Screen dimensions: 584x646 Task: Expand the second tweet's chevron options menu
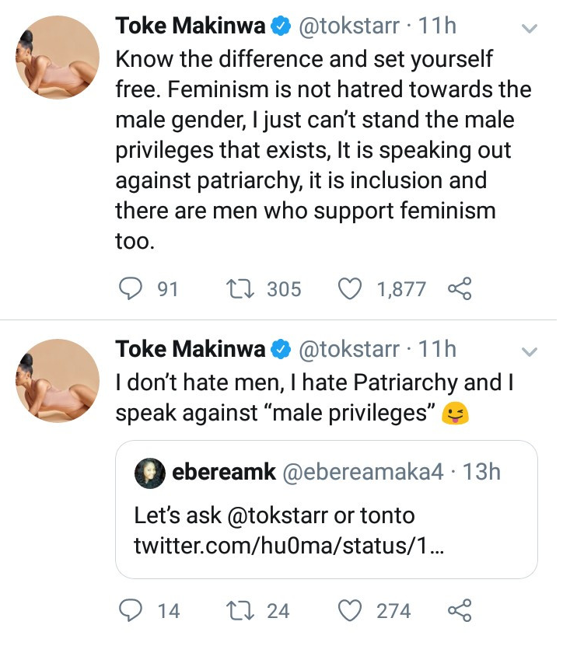point(529,351)
